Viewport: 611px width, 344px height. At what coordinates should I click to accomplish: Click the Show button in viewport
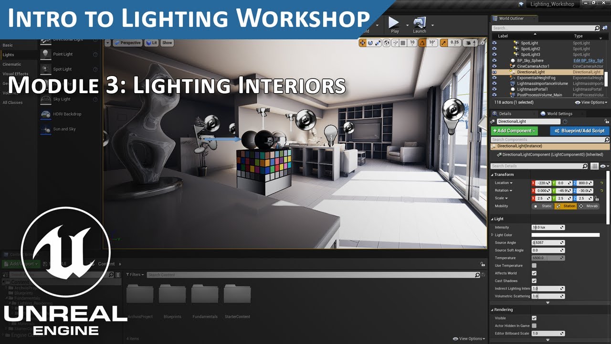click(167, 43)
